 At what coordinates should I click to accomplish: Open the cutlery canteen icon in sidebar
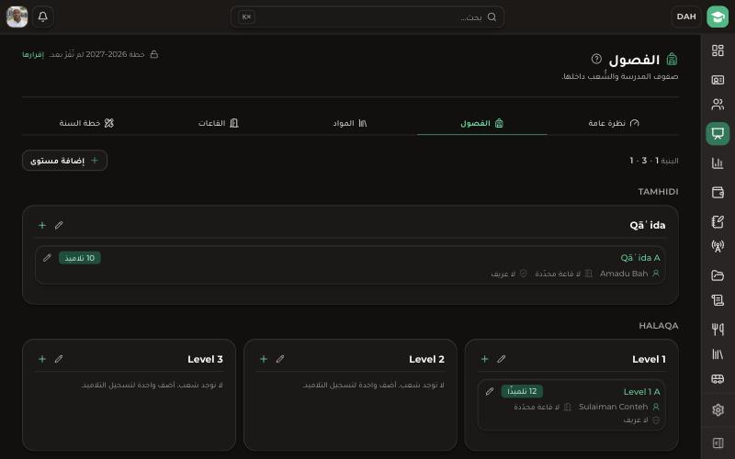click(718, 329)
